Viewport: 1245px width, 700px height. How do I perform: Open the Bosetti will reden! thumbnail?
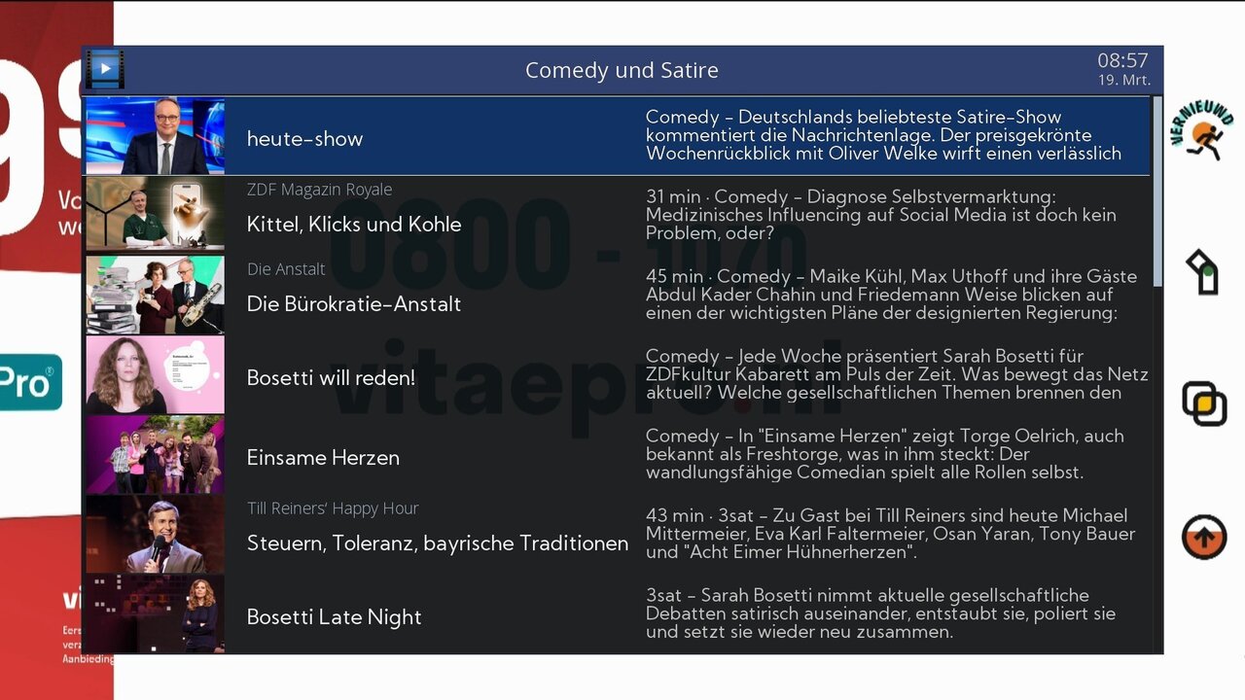click(155, 374)
